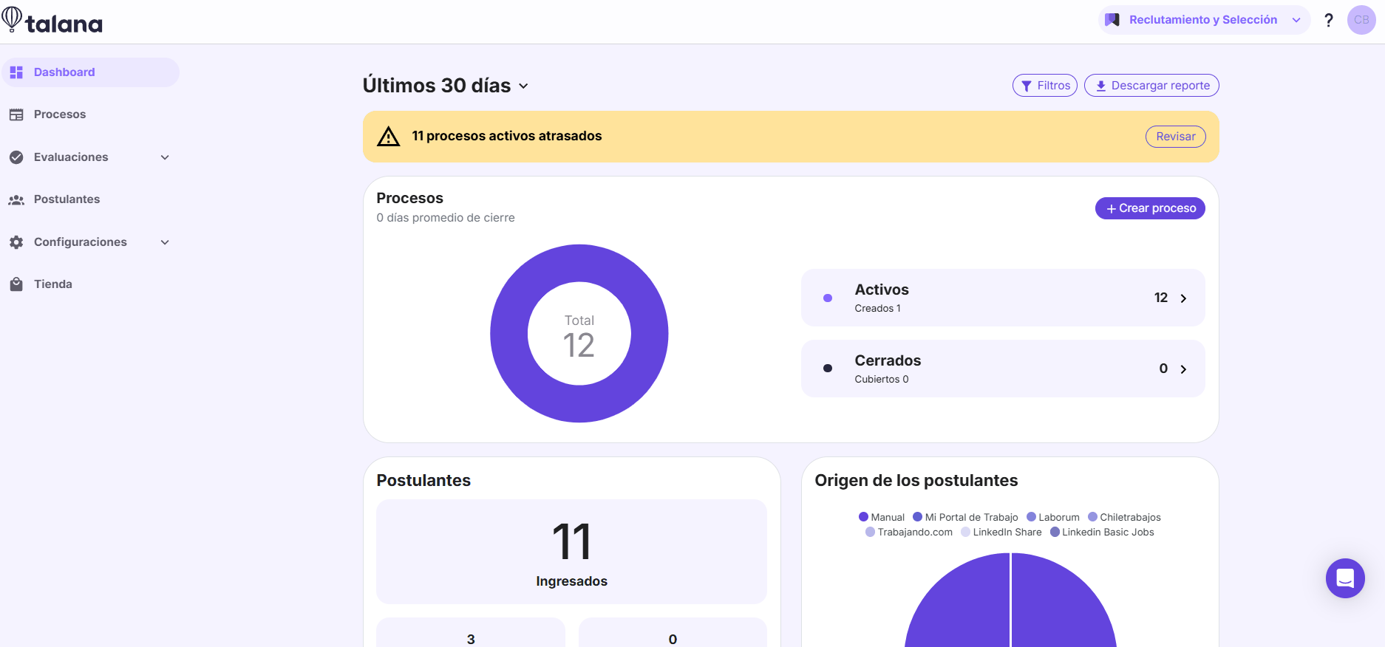
Task: Click 'Creados 1' text
Action: point(877,309)
